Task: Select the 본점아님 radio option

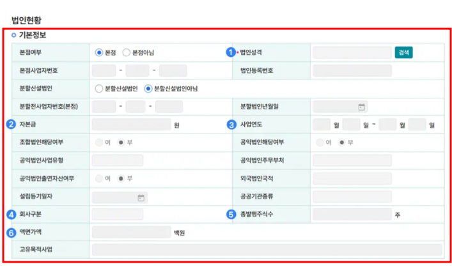Action: (126, 52)
